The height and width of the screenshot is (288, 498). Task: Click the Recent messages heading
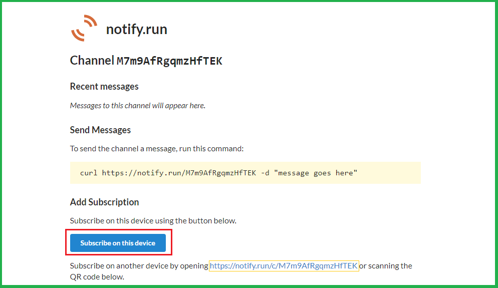pos(104,87)
